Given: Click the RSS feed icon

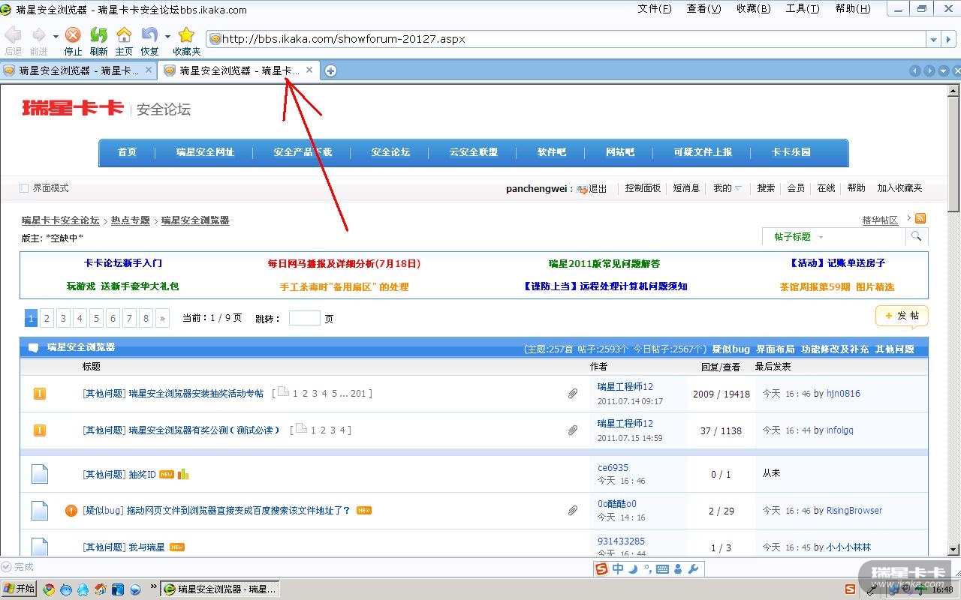Looking at the screenshot, I should tap(920, 218).
